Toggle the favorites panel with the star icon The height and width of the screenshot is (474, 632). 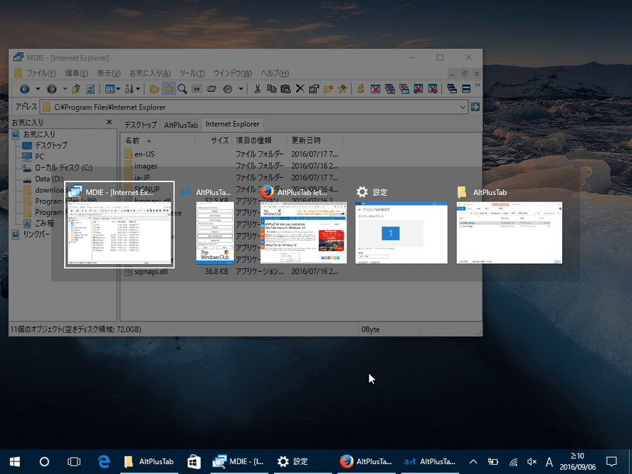pos(169,89)
